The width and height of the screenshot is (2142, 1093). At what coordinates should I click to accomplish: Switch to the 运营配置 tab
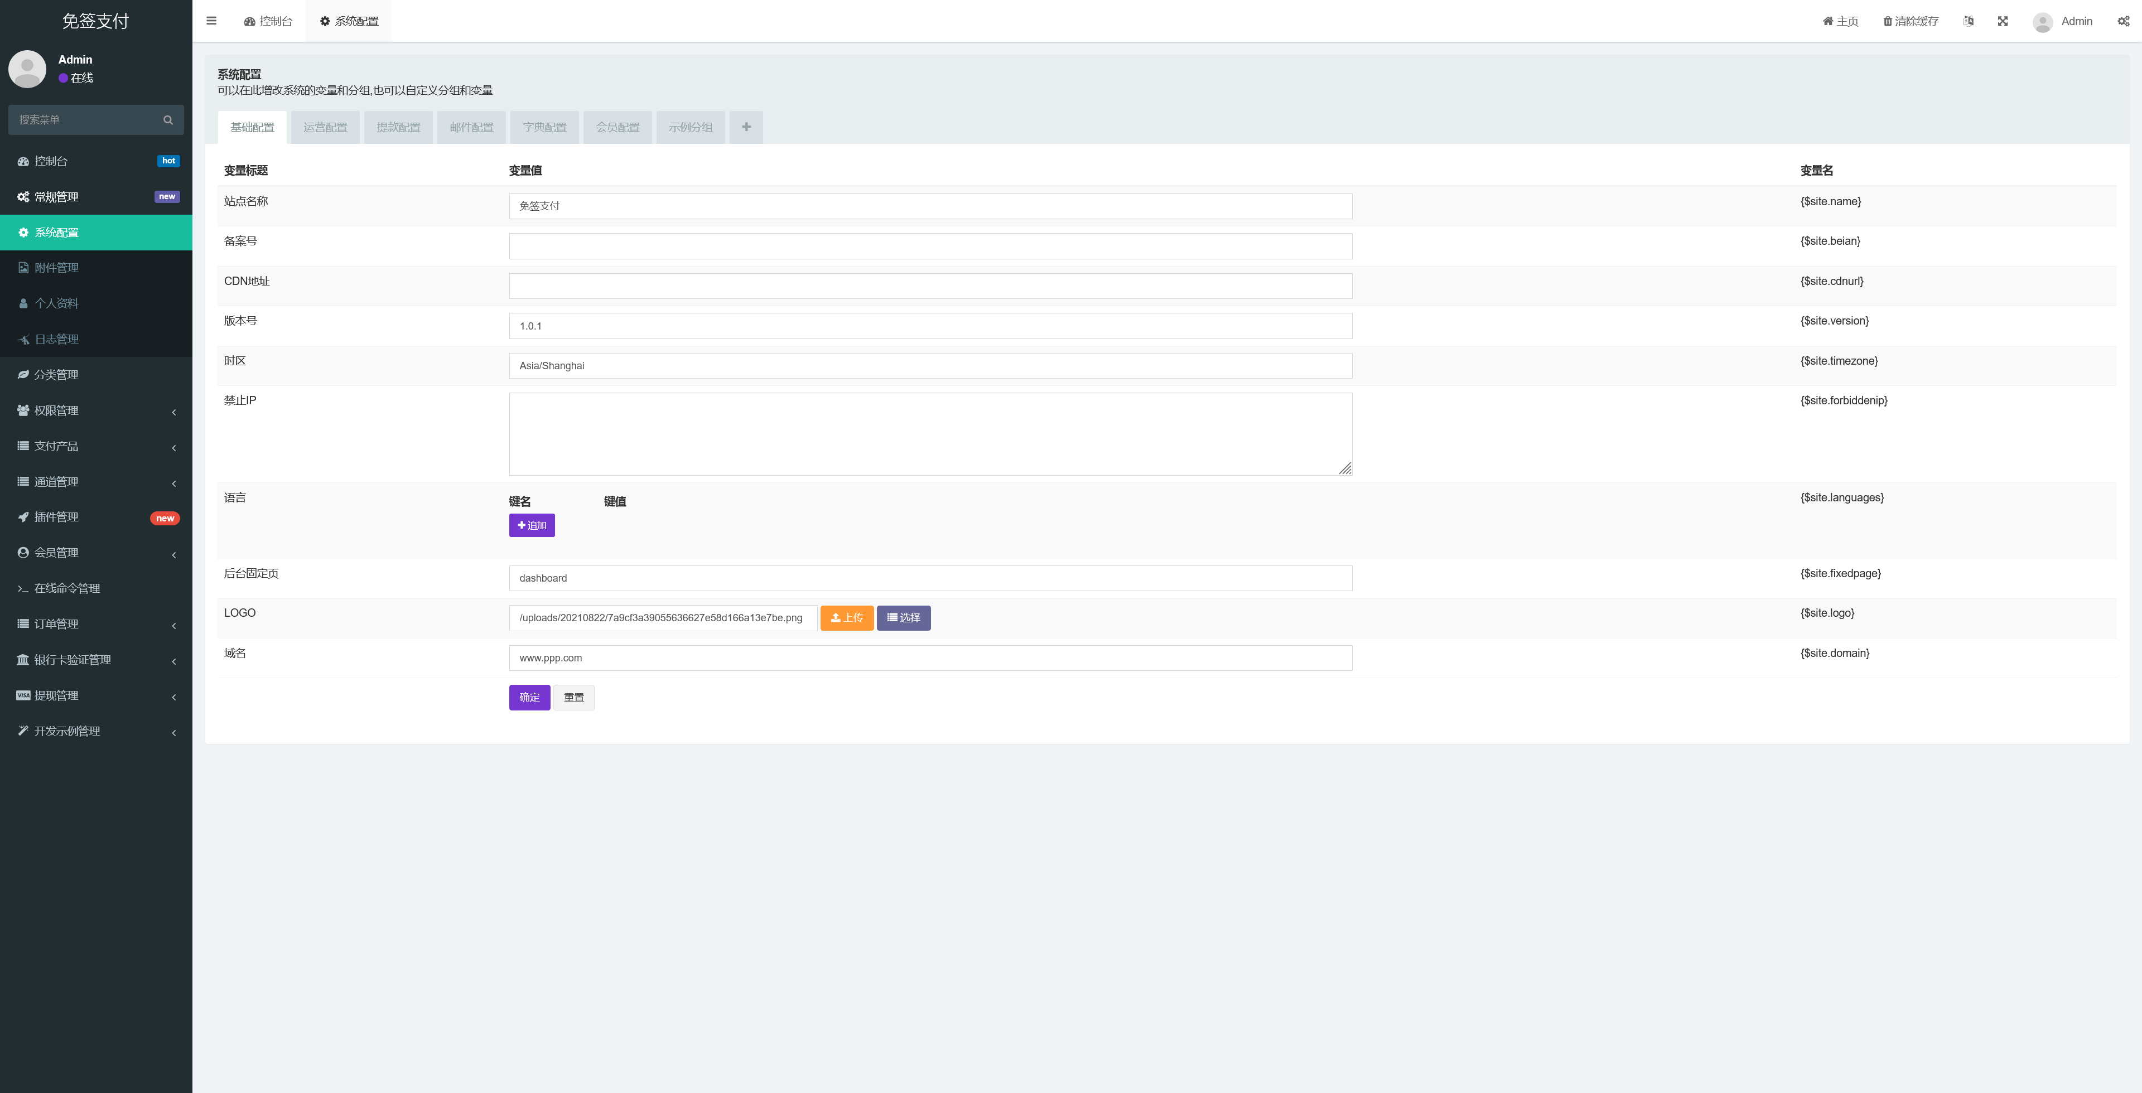click(325, 127)
